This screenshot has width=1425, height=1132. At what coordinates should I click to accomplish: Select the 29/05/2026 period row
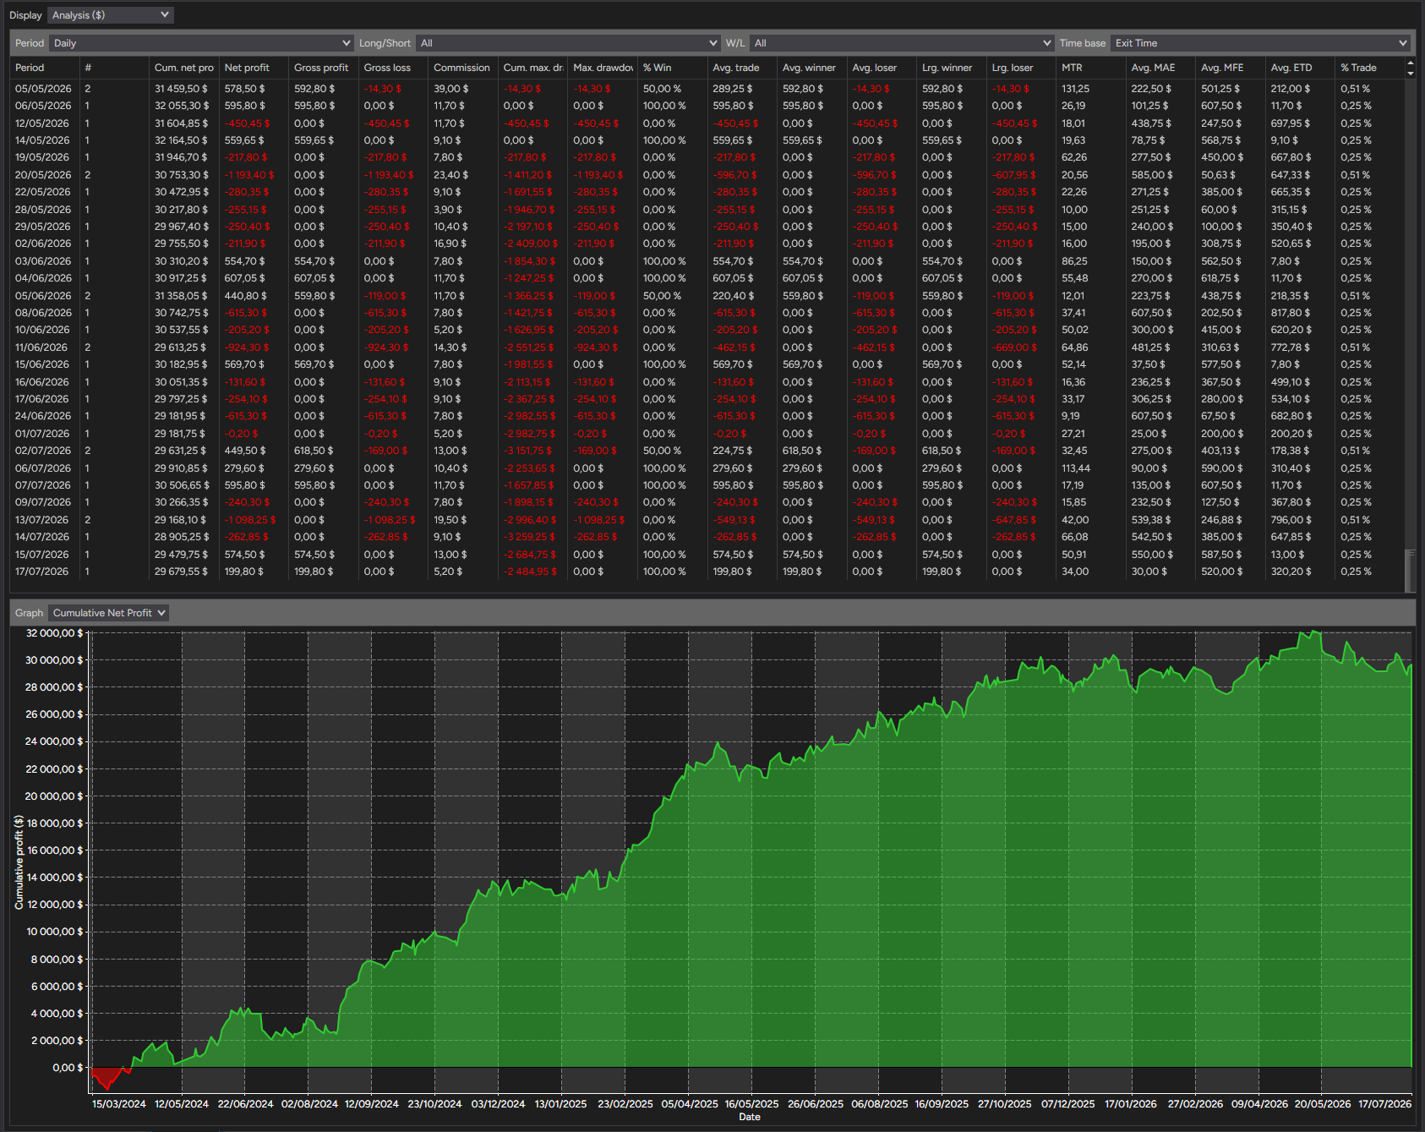707,227
